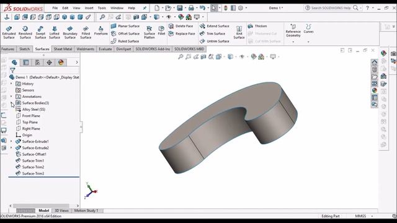Select the Revolved Surface tool
Viewport: 397px width, 223px height.
[25, 32]
